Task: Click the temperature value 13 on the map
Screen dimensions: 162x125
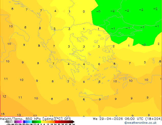Action: click(x=19, y=115)
